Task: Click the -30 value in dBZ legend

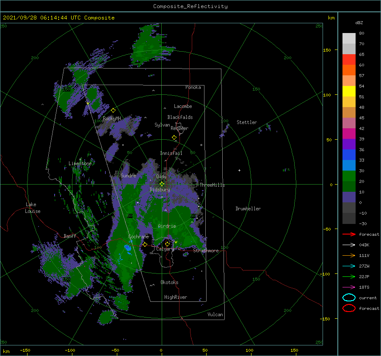Action: click(363, 224)
